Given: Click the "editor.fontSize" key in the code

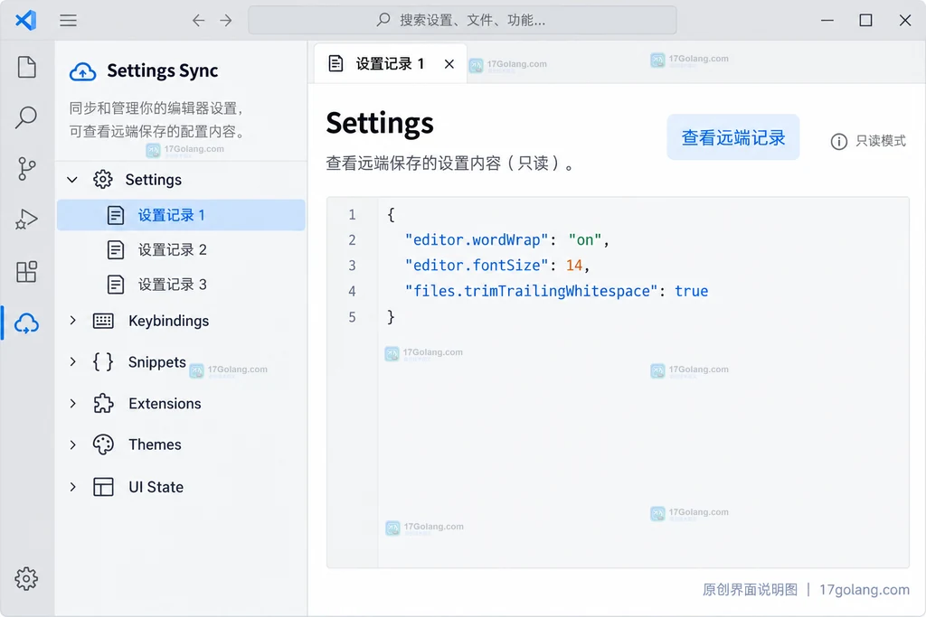Looking at the screenshot, I should 477,266.
